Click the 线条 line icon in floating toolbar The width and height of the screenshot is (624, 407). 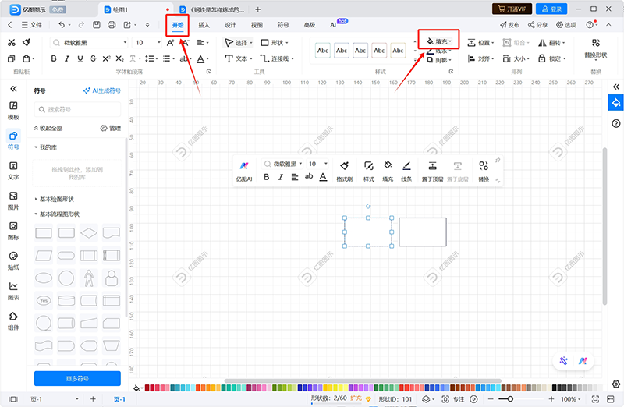point(406,171)
